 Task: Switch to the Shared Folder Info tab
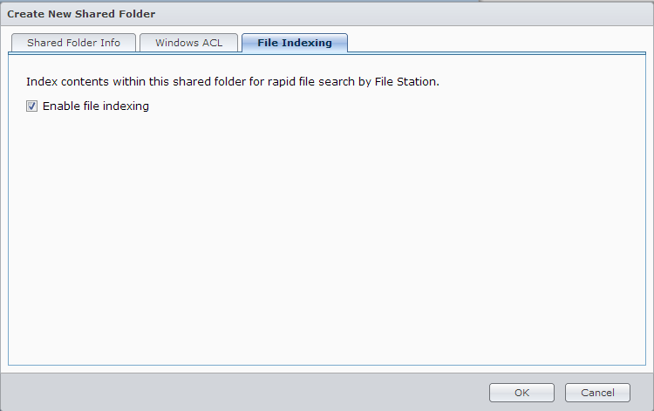(x=73, y=43)
